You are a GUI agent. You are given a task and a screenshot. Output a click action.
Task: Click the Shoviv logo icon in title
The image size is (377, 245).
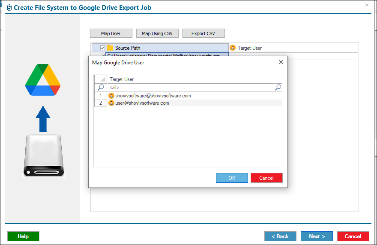tap(9, 8)
